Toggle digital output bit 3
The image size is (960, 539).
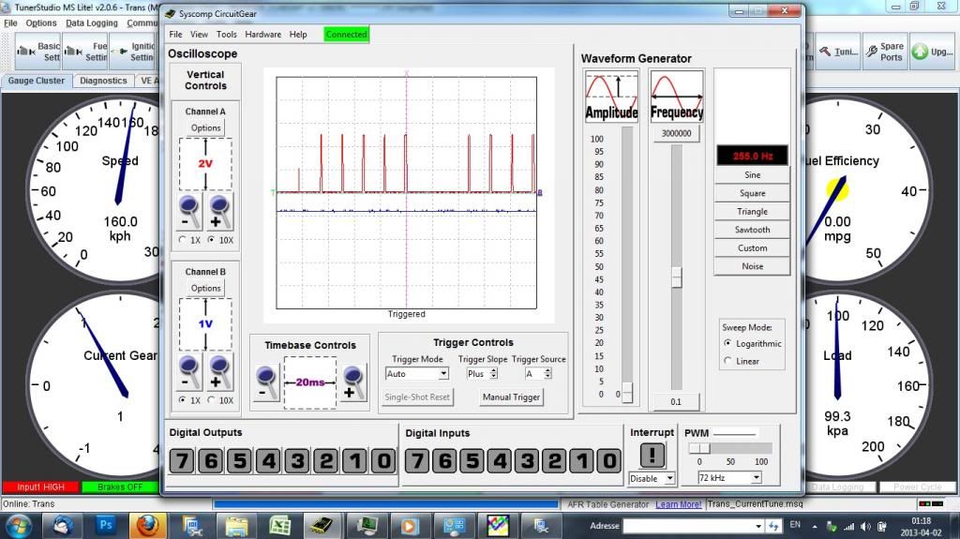pos(297,460)
